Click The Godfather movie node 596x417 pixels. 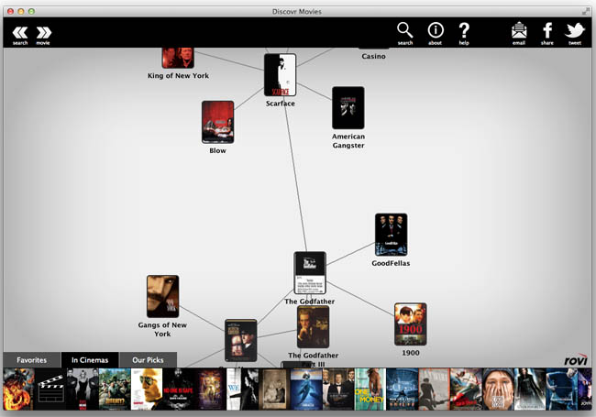pos(309,273)
